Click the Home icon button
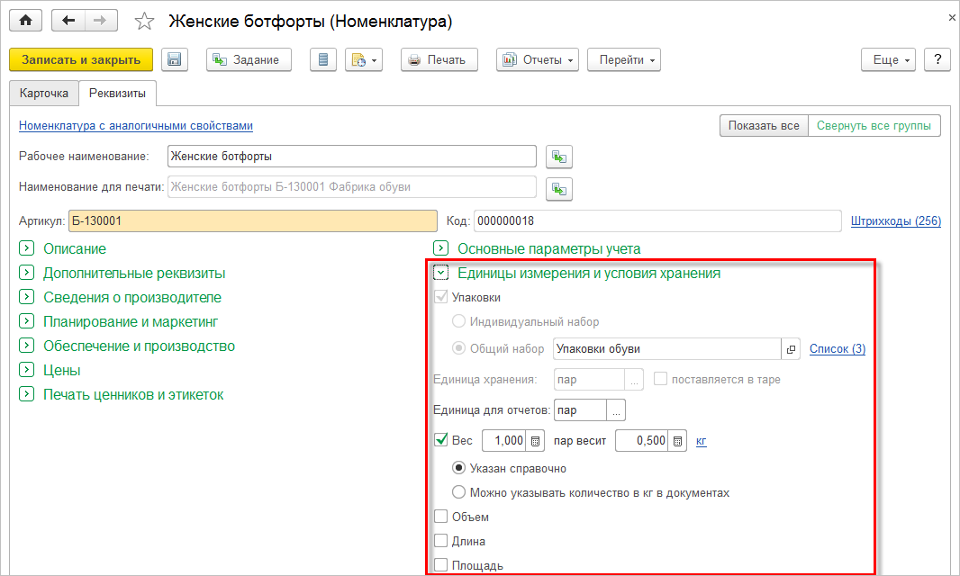The width and height of the screenshot is (960, 576). [x=25, y=20]
